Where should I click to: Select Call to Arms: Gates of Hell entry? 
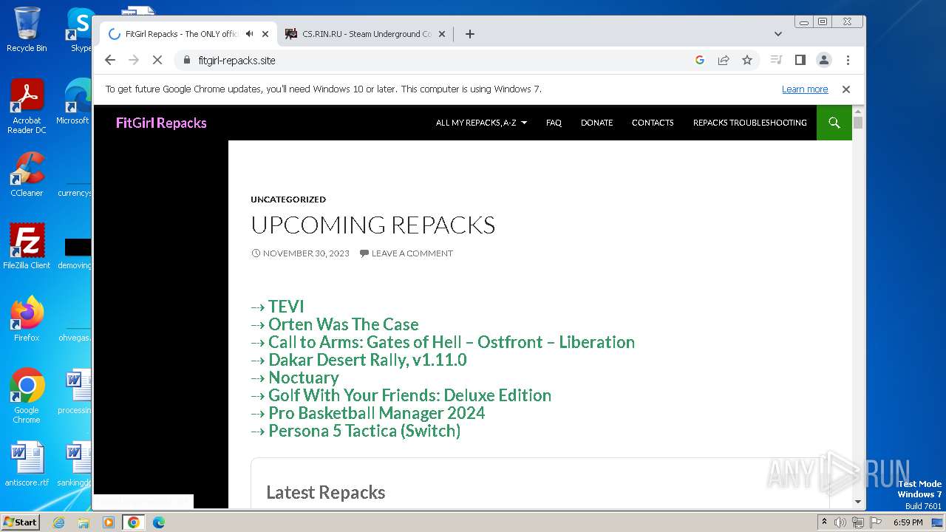click(452, 342)
